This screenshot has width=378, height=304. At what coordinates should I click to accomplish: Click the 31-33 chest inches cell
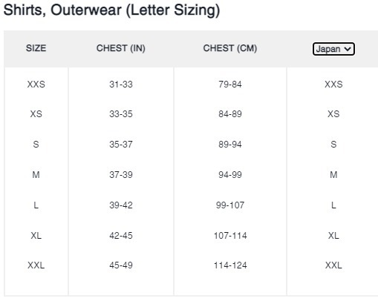tap(121, 85)
